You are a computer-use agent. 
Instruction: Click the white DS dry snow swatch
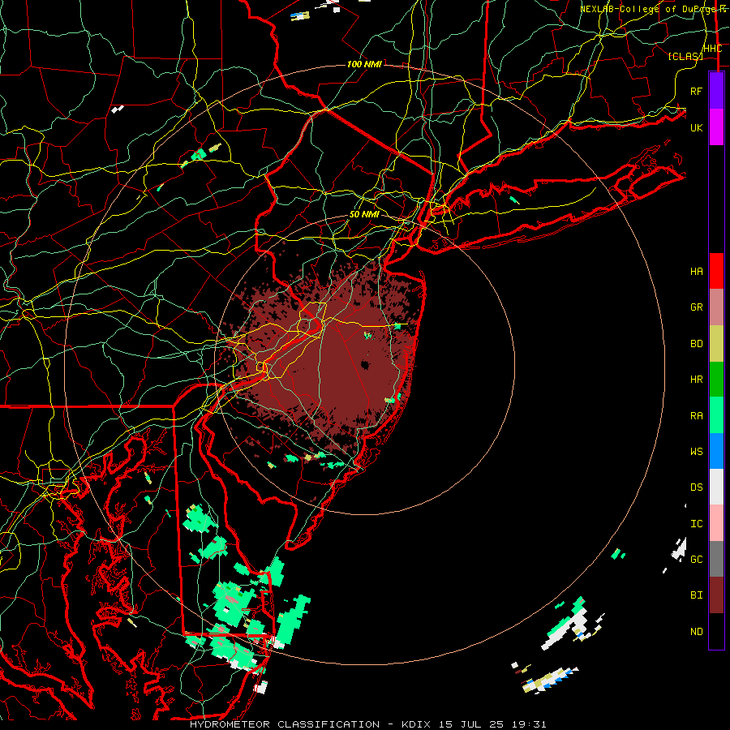click(716, 487)
